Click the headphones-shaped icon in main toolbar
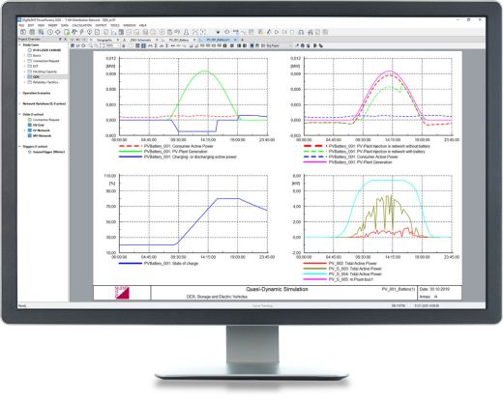Screen dimensions: 503x400 301,32
